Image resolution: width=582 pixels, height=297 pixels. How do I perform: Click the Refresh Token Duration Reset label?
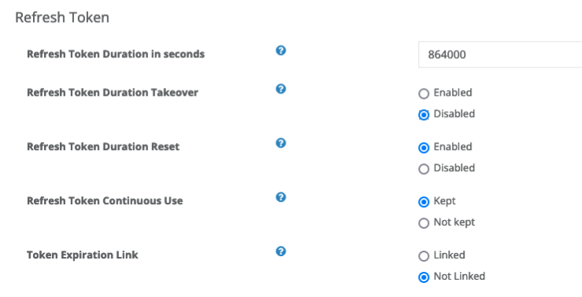(x=103, y=147)
